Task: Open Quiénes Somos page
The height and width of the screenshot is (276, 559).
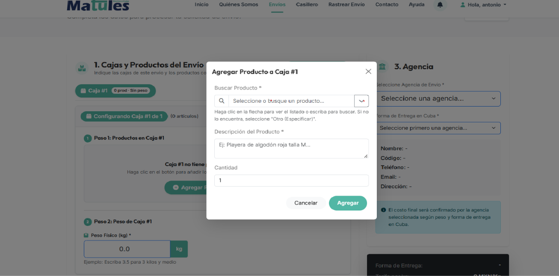Action: point(239,5)
